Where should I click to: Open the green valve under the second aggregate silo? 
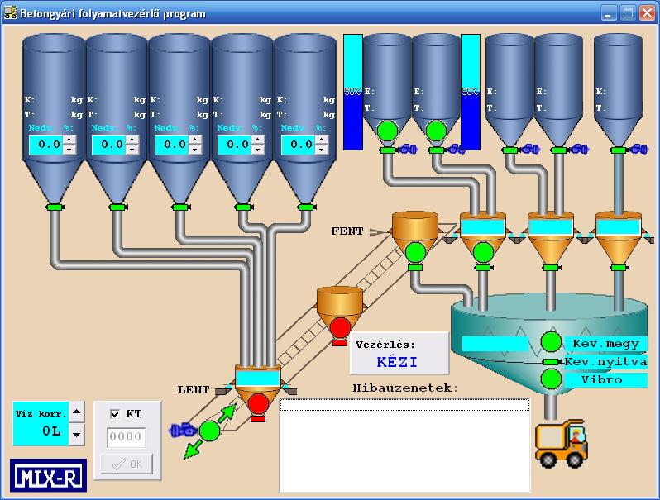click(117, 207)
